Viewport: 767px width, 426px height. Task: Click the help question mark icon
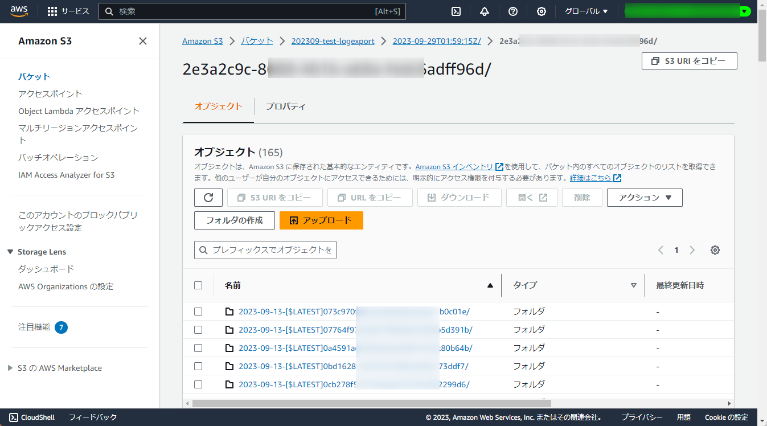pyautogui.click(x=512, y=11)
